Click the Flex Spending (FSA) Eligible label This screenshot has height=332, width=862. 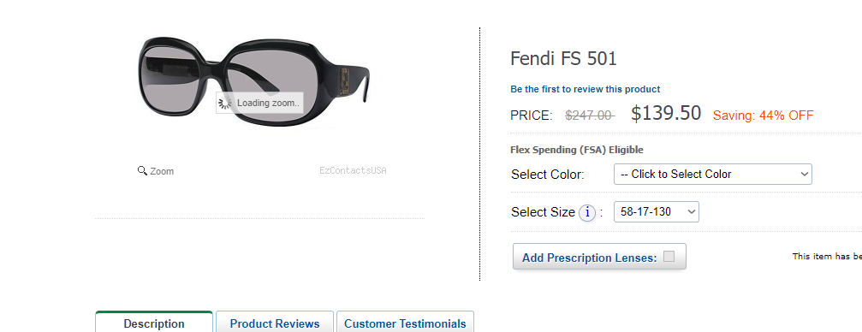click(x=577, y=150)
